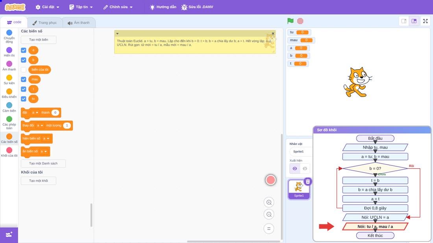Close the yellow comment note
Screen dimensions: 433x243
(273, 33)
